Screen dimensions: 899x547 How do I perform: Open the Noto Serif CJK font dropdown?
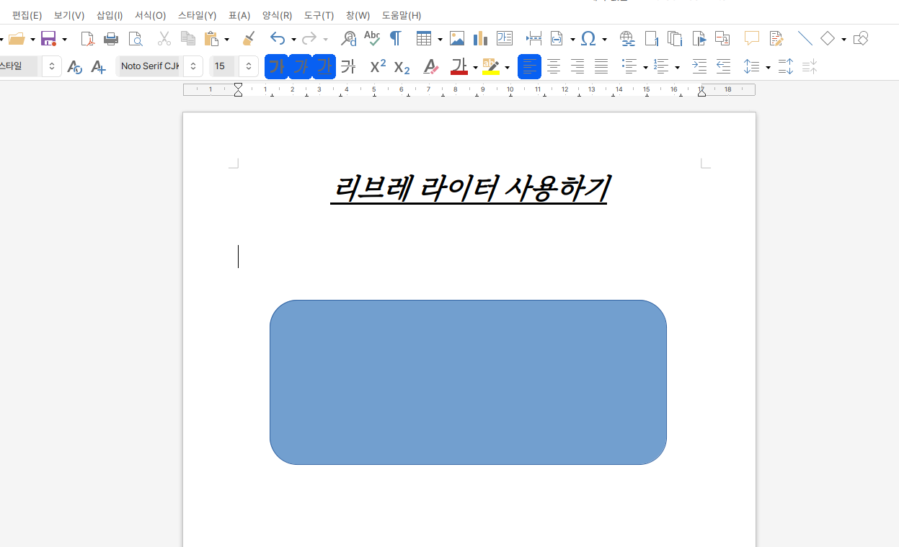[192, 67]
